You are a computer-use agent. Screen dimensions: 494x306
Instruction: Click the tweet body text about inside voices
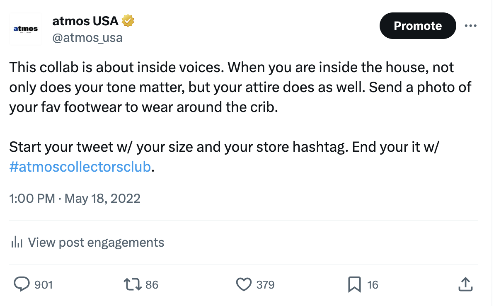[x=232, y=87]
